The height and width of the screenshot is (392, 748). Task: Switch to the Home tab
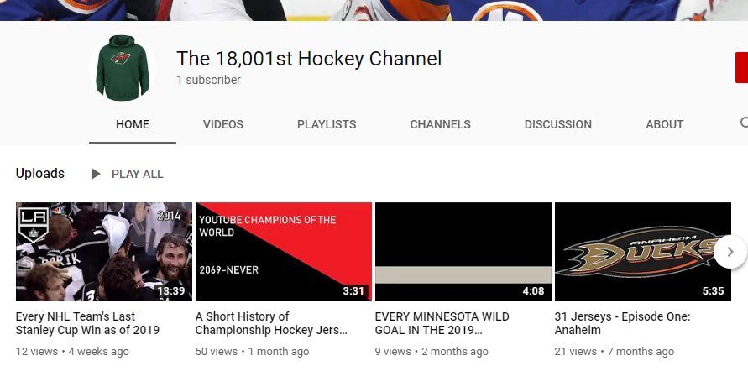point(133,124)
